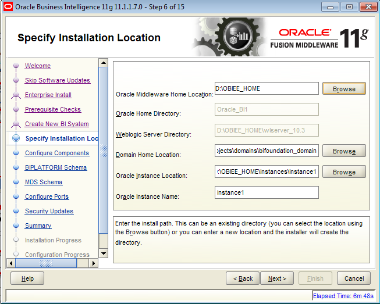This screenshot has width=380, height=304.
Task: Go to the Summary step
Action: [x=38, y=226]
